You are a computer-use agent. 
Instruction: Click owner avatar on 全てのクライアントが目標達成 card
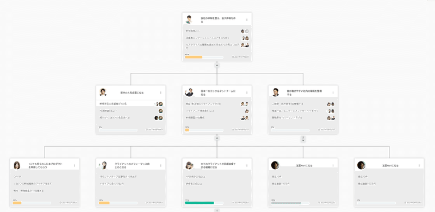(x=189, y=165)
